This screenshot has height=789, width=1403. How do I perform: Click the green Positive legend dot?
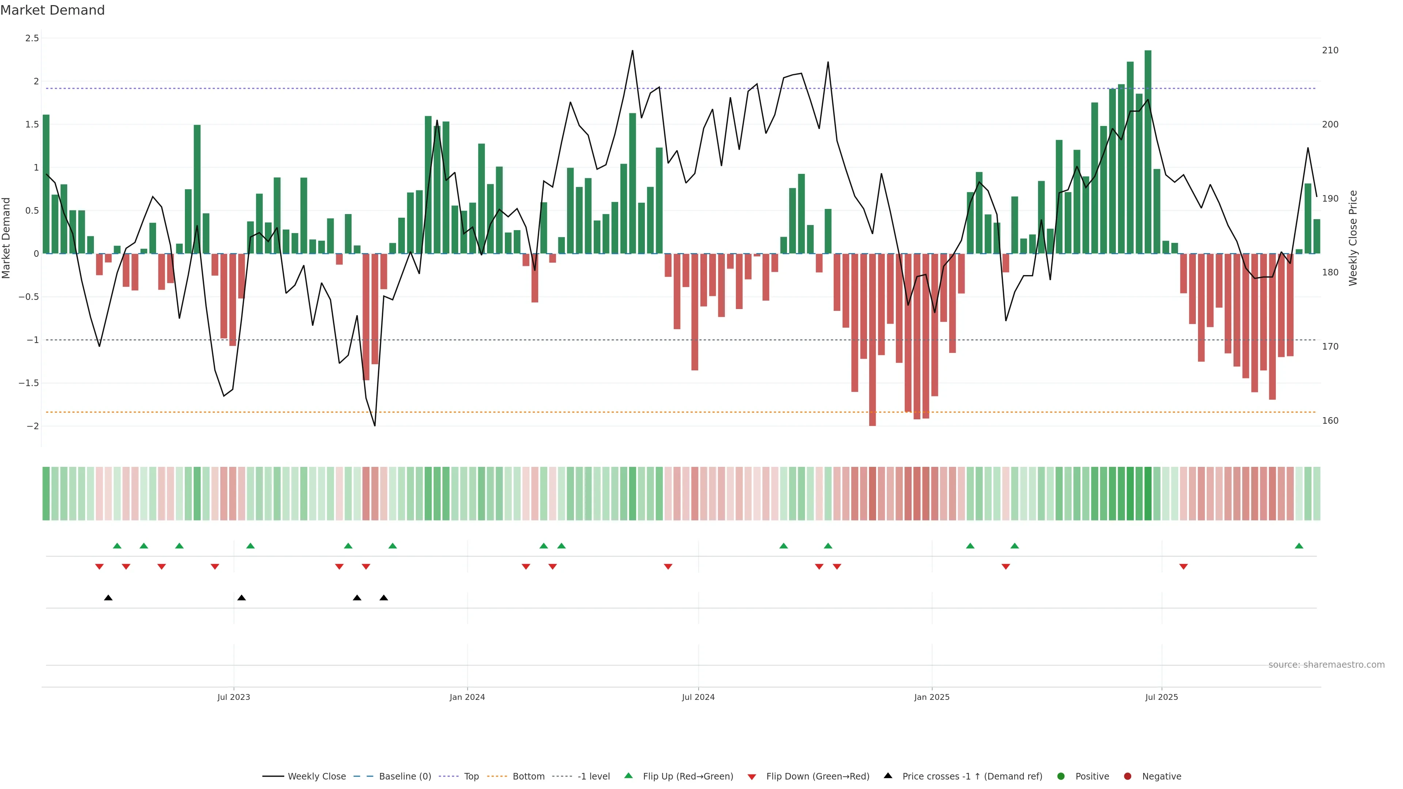click(1060, 777)
